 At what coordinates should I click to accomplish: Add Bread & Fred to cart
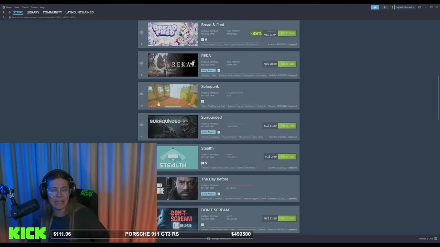pos(287,33)
